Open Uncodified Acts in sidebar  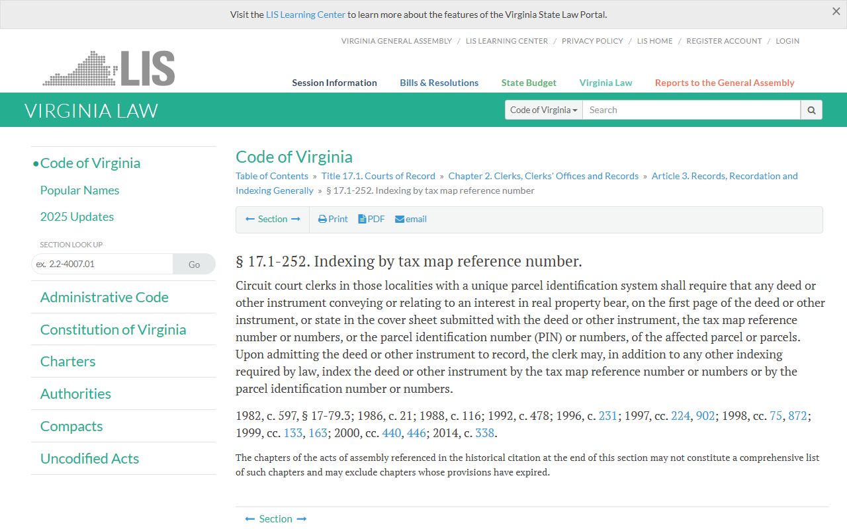coord(89,458)
